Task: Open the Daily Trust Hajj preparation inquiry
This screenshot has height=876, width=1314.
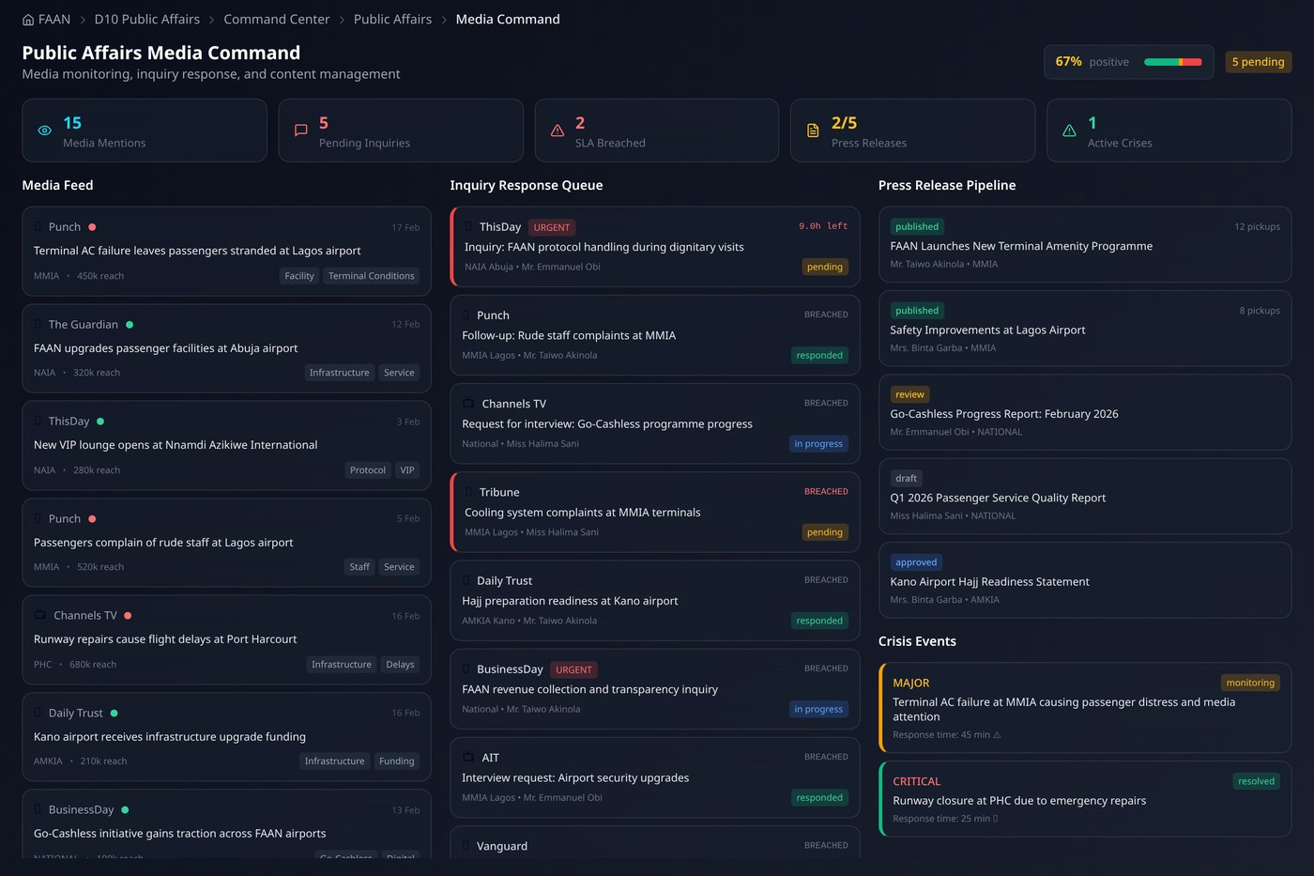Action: point(655,601)
